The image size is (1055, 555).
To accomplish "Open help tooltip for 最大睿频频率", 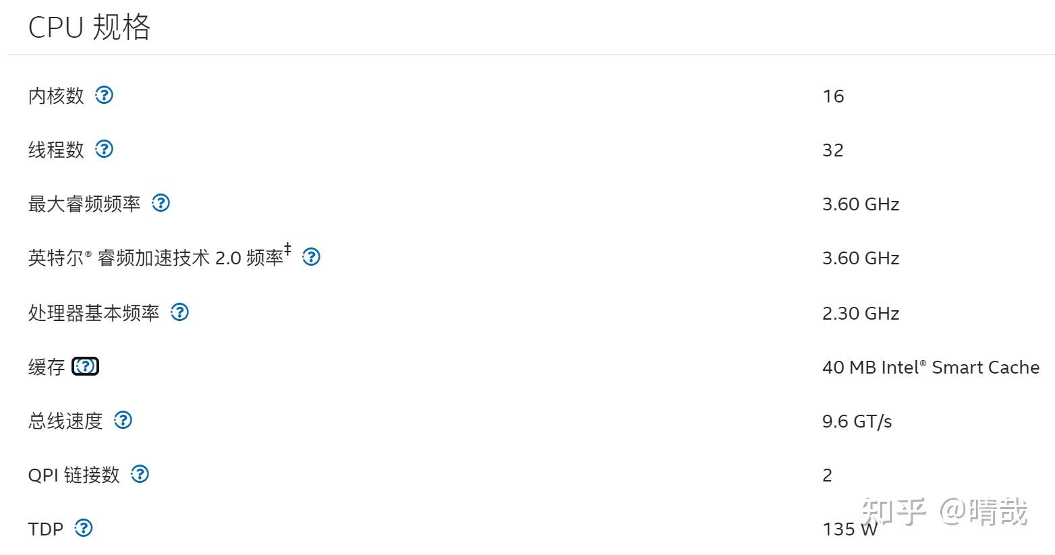I will pyautogui.click(x=161, y=203).
